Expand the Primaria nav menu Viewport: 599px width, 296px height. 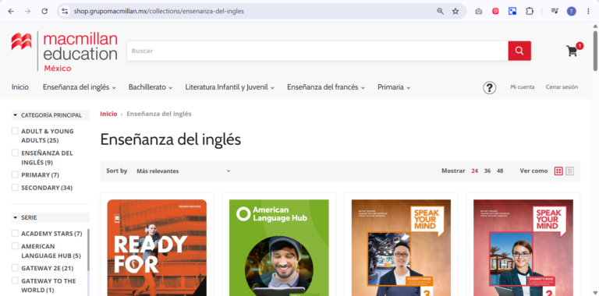394,87
